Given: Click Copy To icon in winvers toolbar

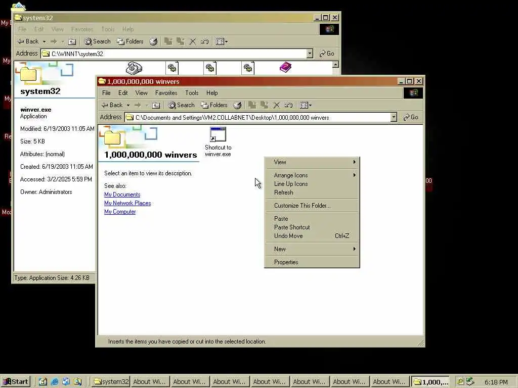Looking at the screenshot, I should 264,105.
